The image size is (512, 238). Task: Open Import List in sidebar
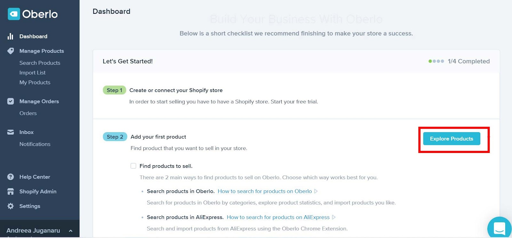32,73
